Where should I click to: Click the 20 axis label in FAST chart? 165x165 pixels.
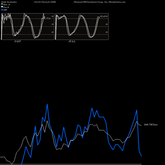(52, 32)
